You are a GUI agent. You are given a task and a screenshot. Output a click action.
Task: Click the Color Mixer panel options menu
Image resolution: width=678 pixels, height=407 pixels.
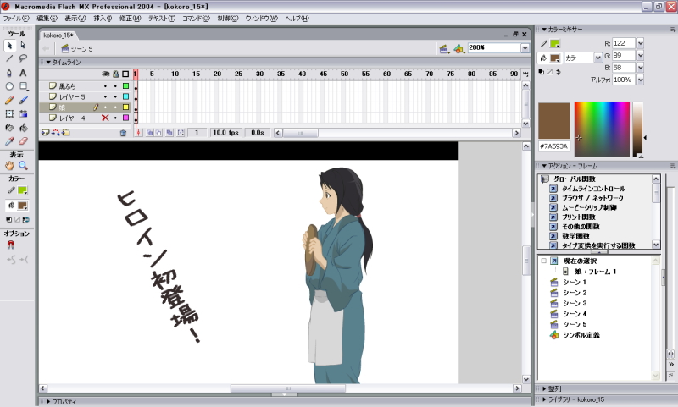click(x=672, y=30)
